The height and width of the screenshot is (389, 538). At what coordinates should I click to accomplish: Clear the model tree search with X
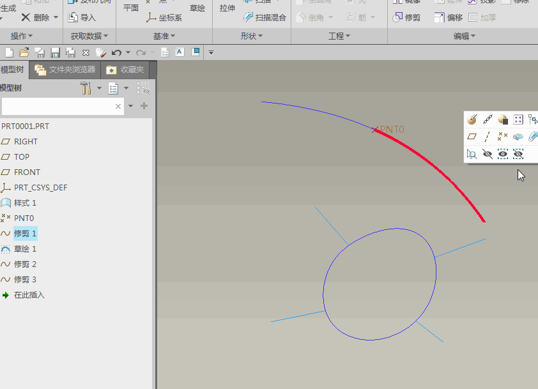click(x=118, y=106)
